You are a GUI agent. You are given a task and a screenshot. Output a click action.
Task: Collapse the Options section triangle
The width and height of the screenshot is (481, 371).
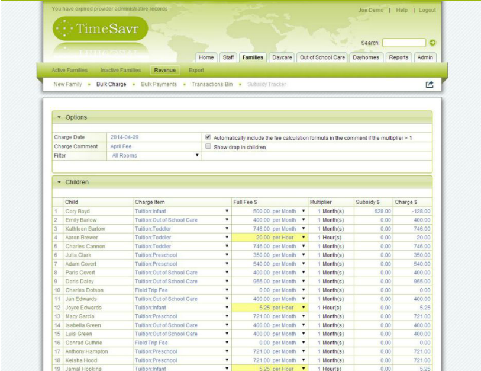click(59, 117)
